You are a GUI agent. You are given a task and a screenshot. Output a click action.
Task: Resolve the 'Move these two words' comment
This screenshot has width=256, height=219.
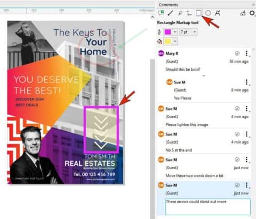(x=237, y=159)
